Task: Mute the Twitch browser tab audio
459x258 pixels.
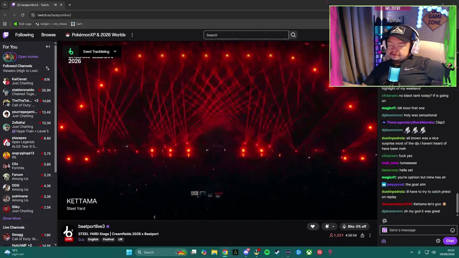Action: pos(55,5)
